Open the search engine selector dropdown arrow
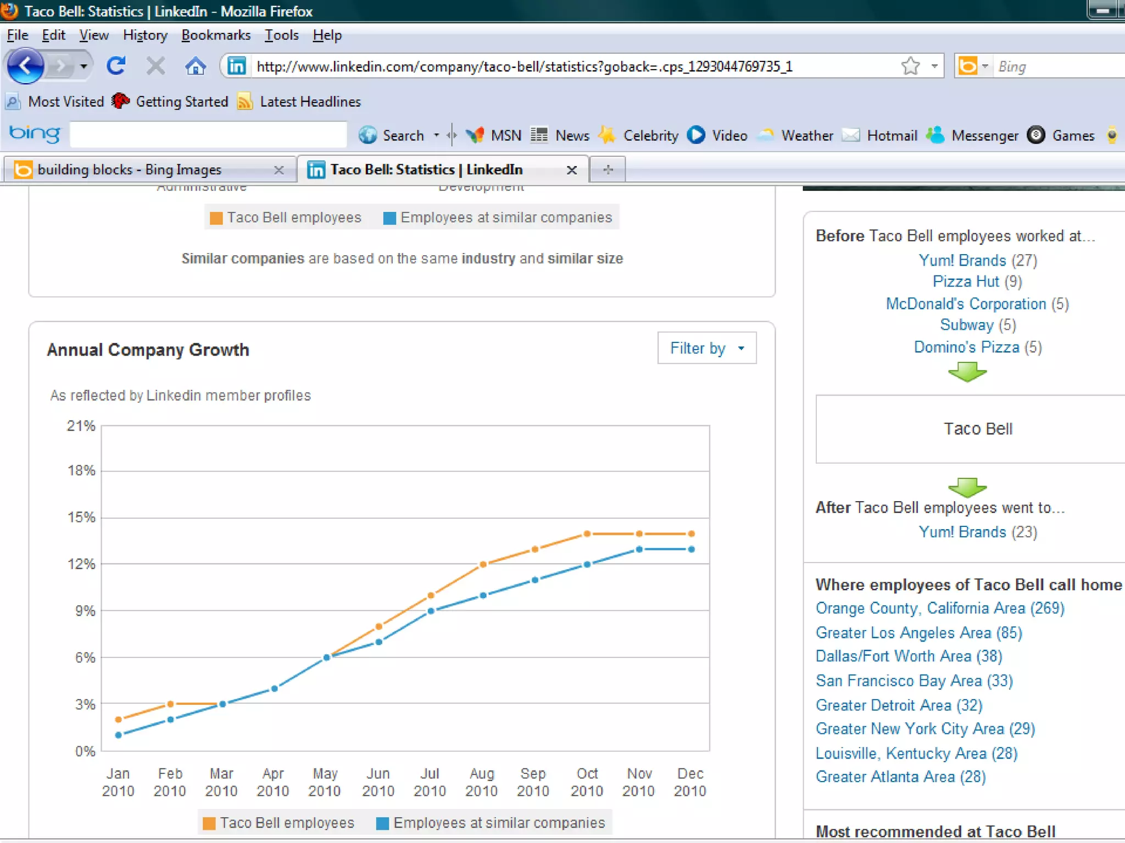 coord(985,66)
